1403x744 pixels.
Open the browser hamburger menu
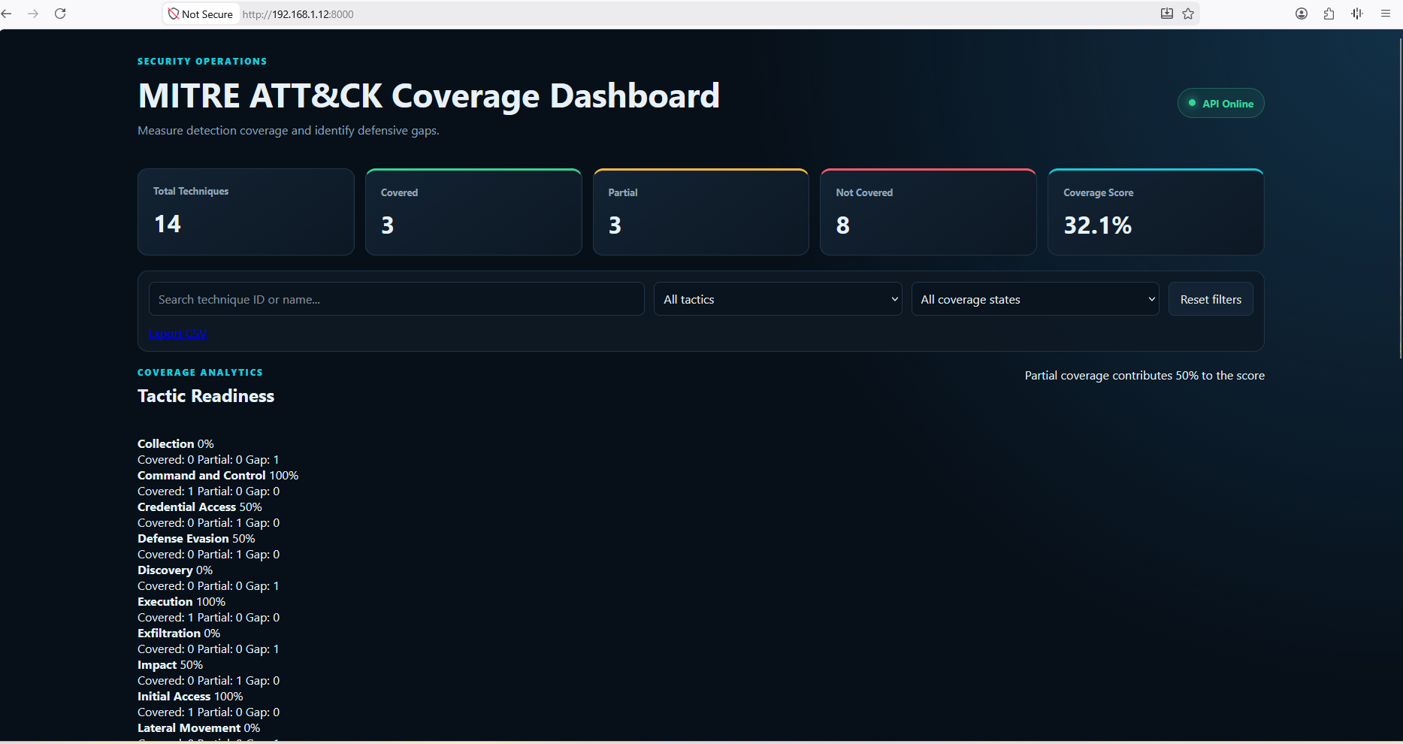coord(1386,14)
